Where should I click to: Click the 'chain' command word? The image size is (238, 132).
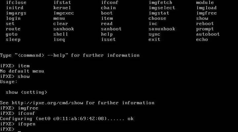click(x=108, y=8)
